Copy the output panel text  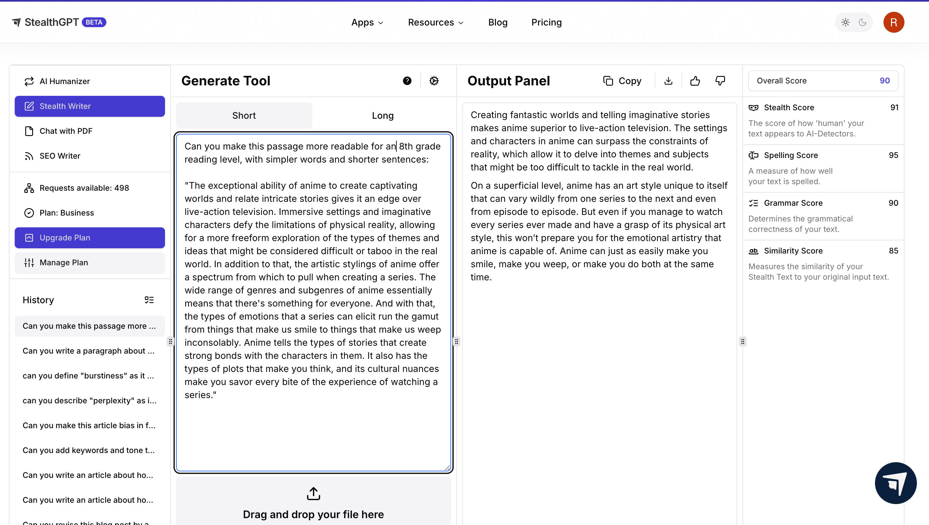[622, 81]
